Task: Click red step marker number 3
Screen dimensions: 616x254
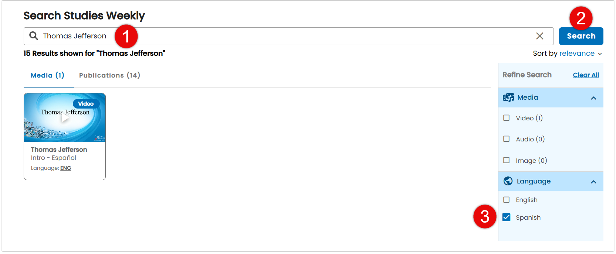Action: (x=485, y=217)
